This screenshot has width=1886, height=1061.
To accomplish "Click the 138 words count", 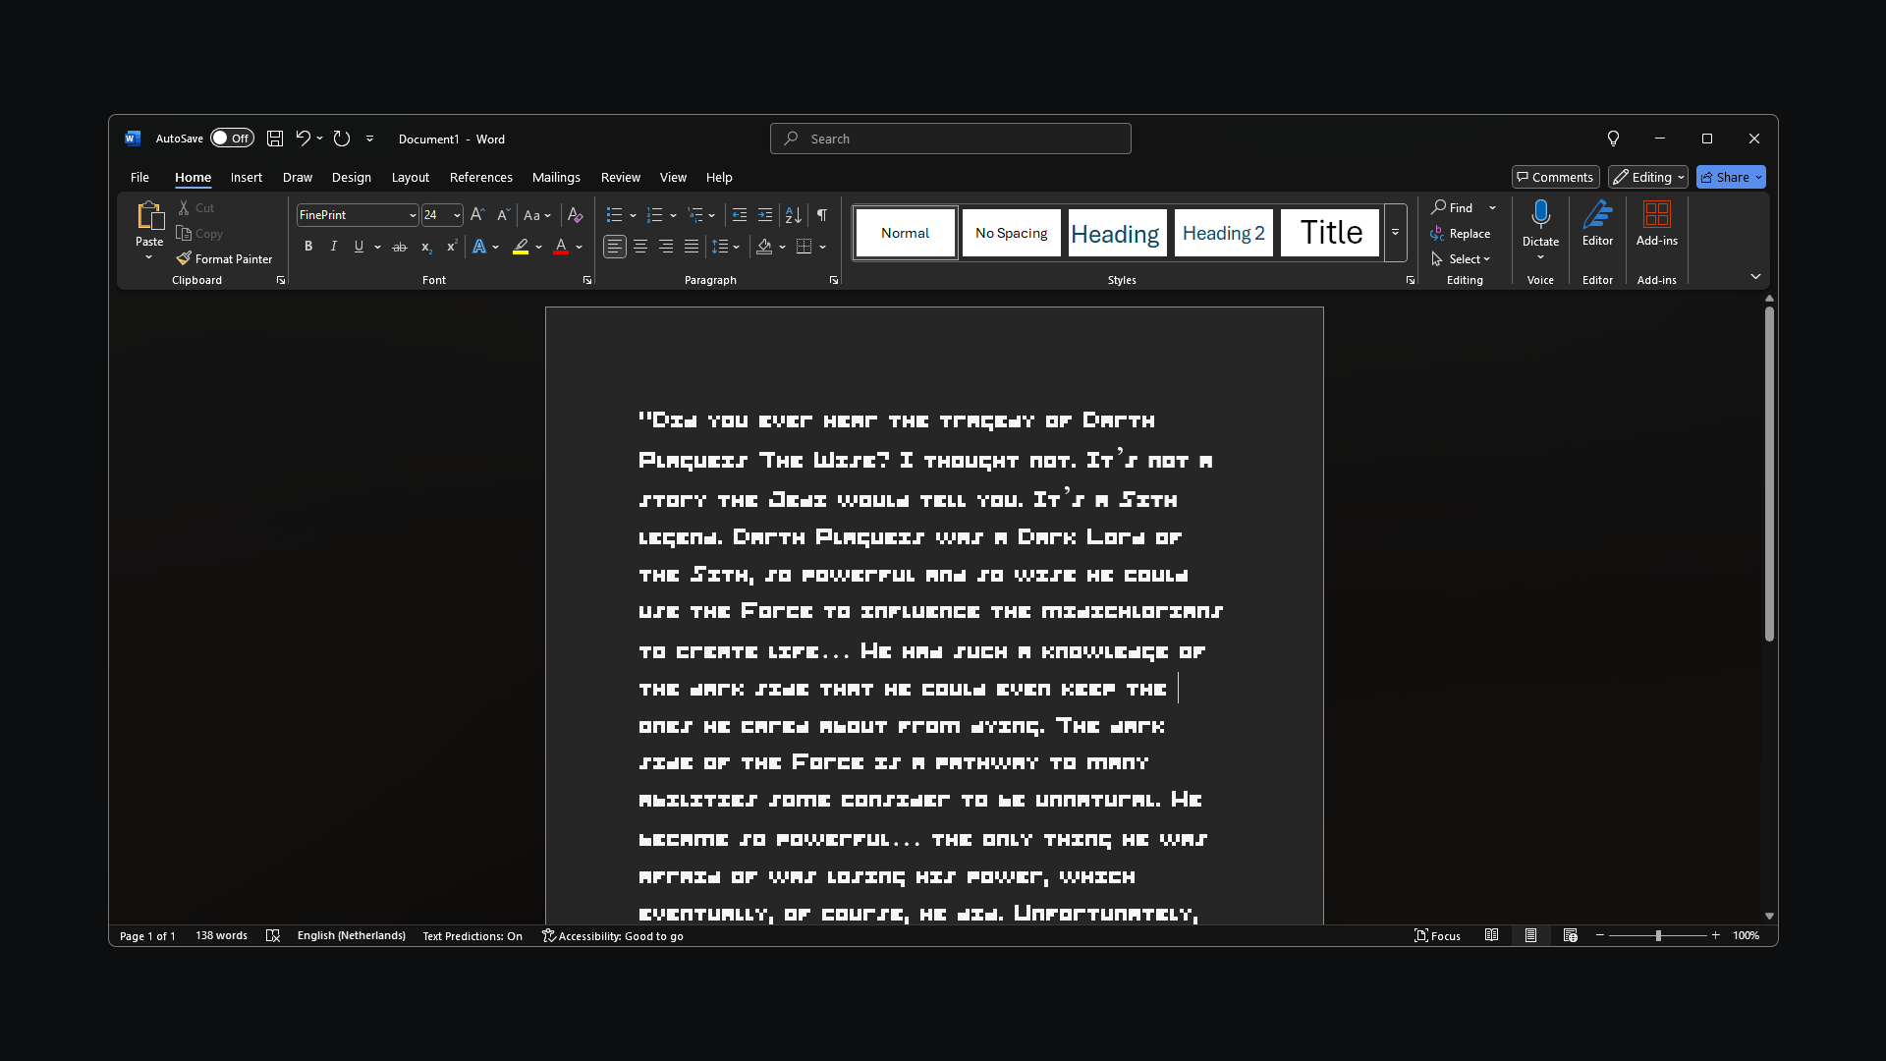I will click(x=221, y=935).
